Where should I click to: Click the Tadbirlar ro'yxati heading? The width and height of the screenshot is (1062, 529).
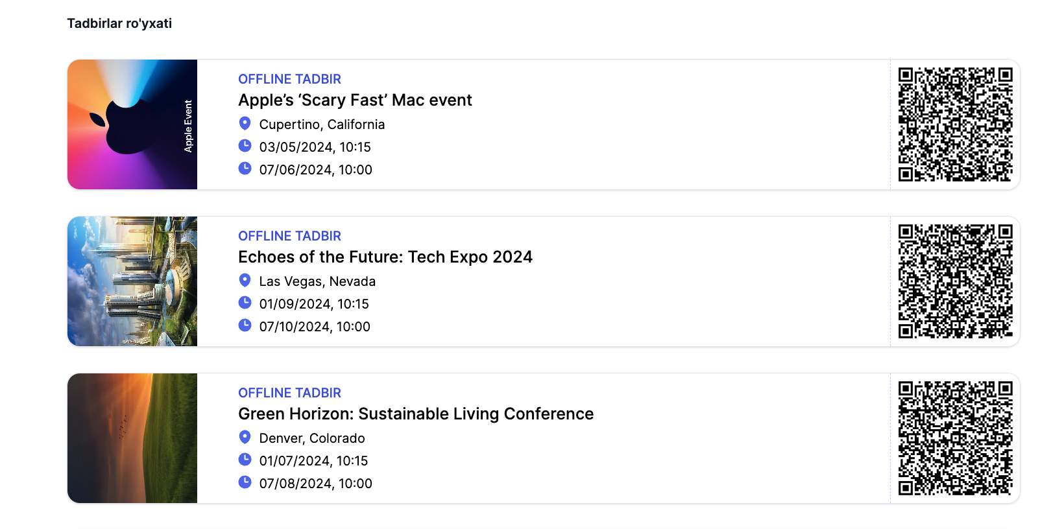[119, 23]
